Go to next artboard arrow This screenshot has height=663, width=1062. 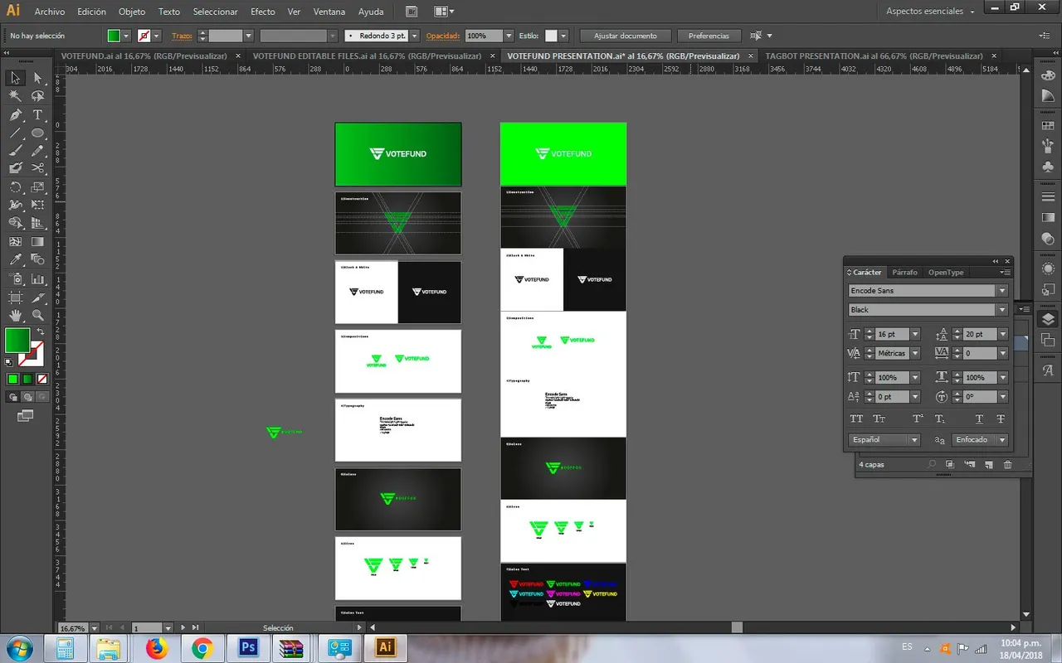(184, 628)
